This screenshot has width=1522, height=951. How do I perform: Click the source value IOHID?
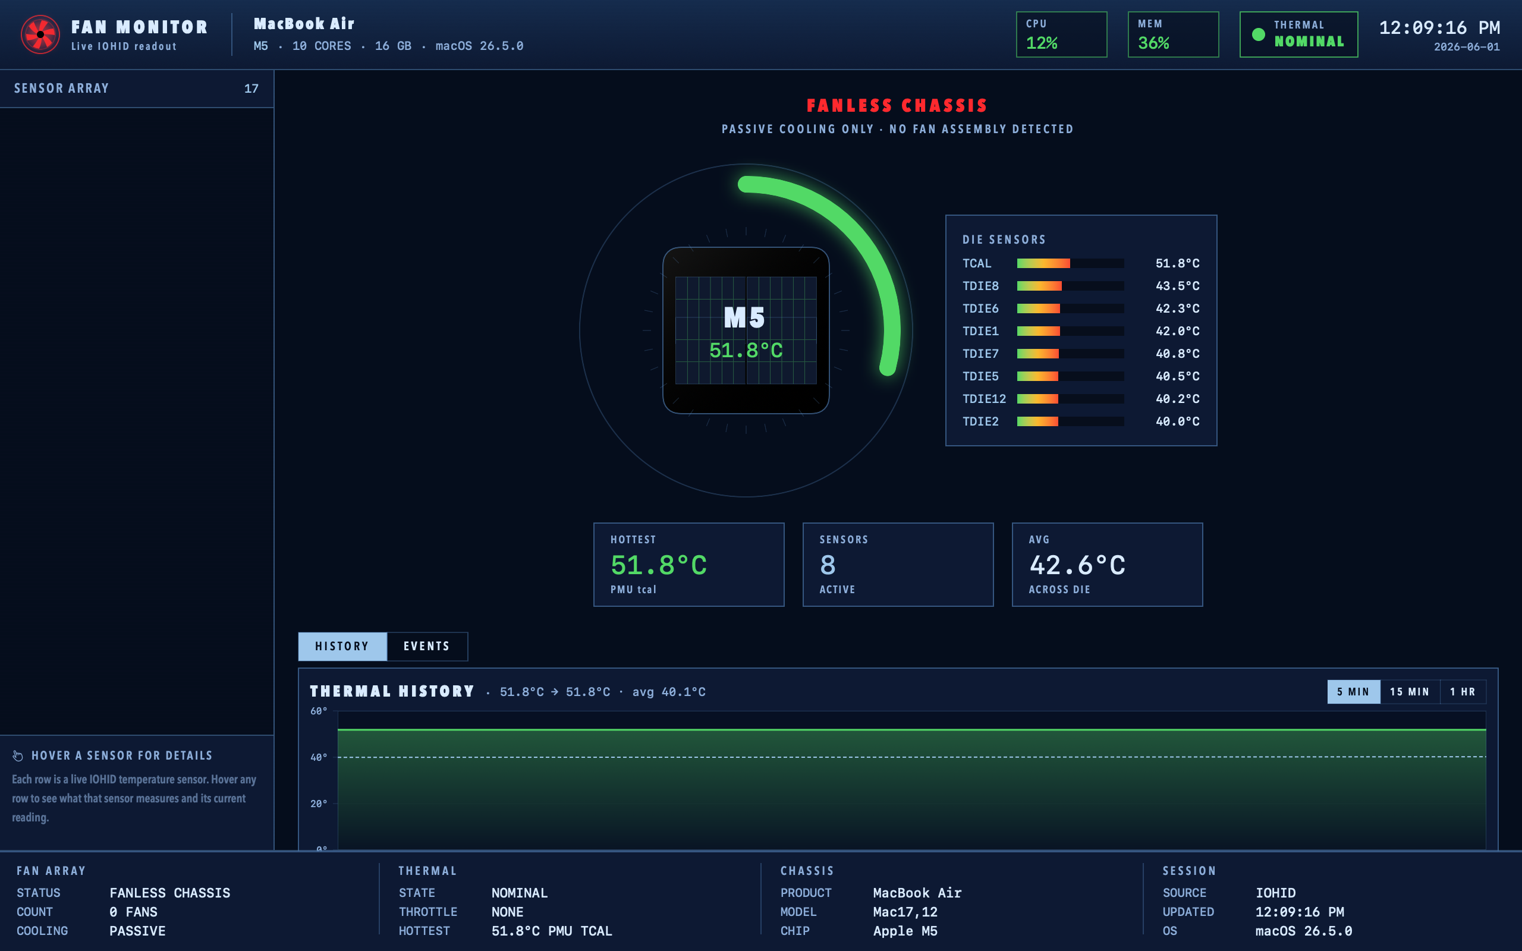point(1275,893)
